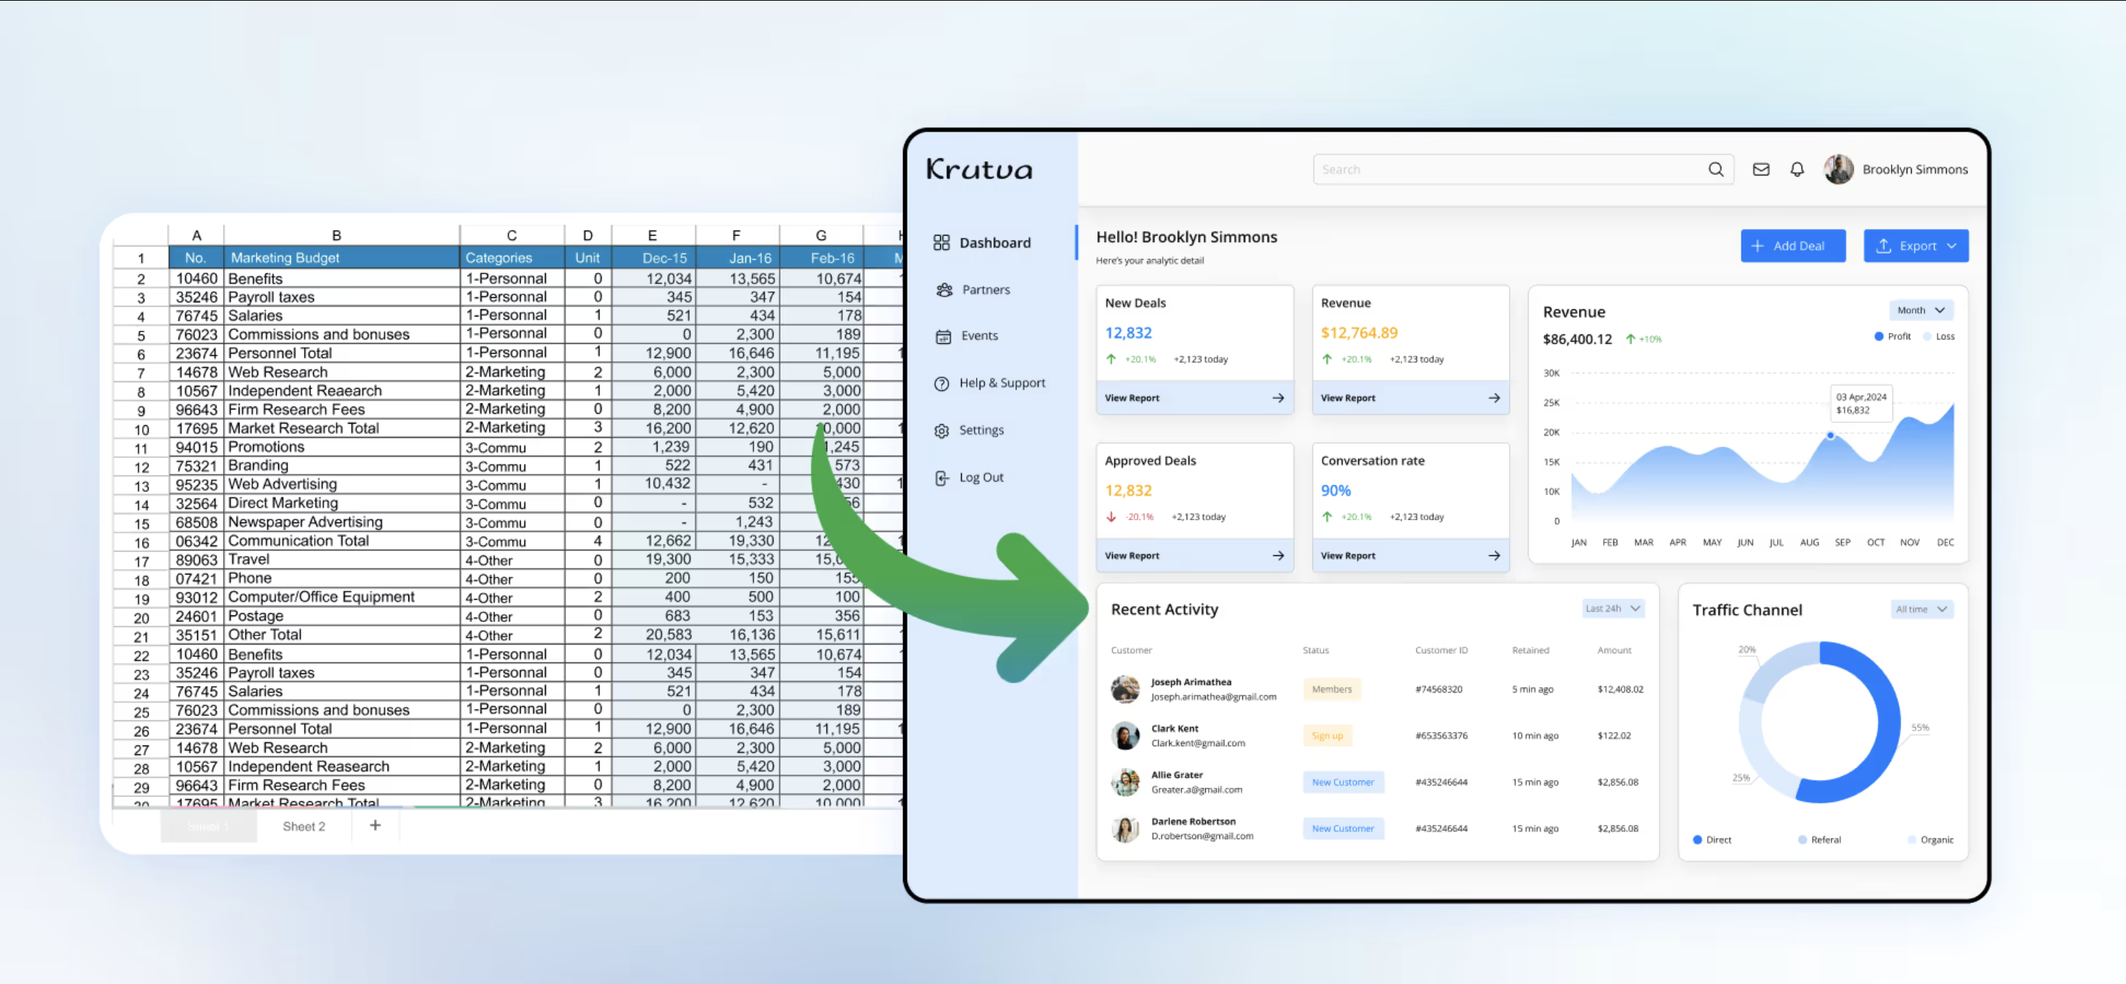This screenshot has height=984, width=2126.
Task: Click the Export button
Action: coord(1915,246)
